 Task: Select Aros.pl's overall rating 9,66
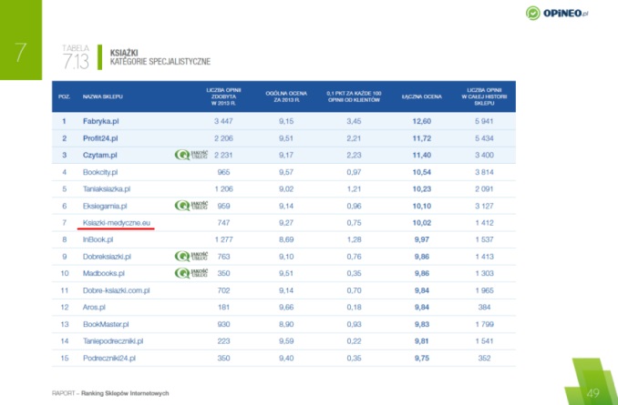[x=286, y=307]
